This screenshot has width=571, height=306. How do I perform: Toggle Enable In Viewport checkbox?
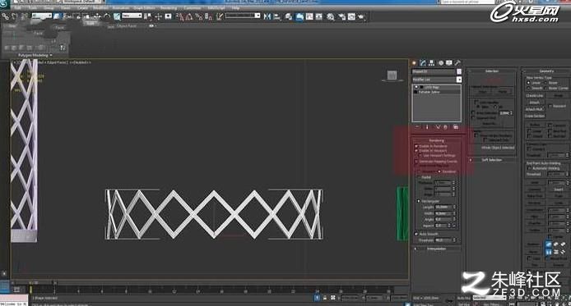(416, 150)
